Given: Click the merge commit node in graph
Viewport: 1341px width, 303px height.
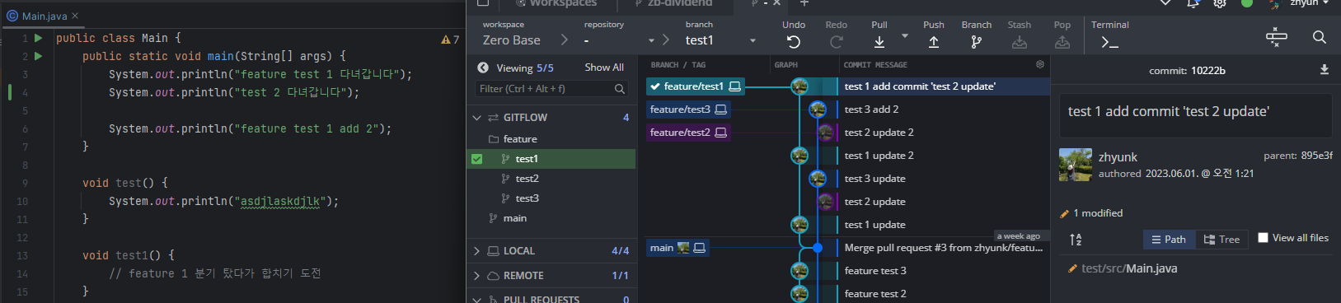Looking at the screenshot, I should (x=818, y=247).
